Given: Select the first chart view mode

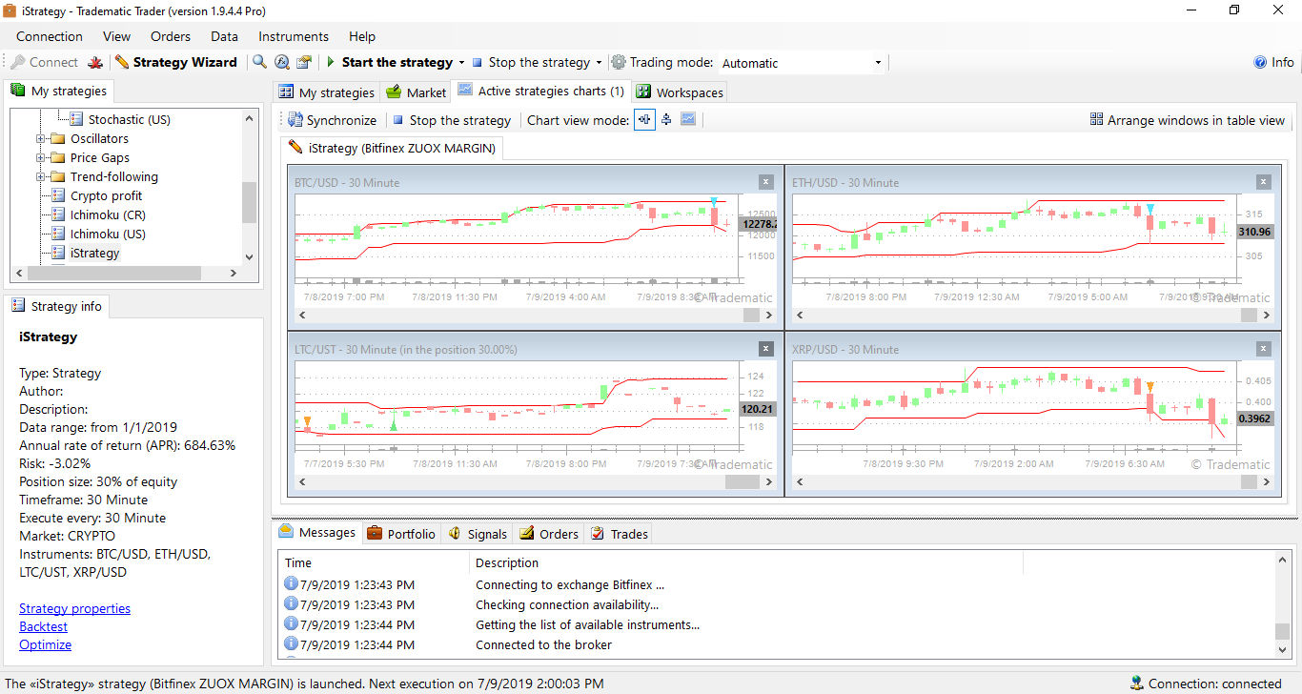Looking at the screenshot, I should click(644, 120).
